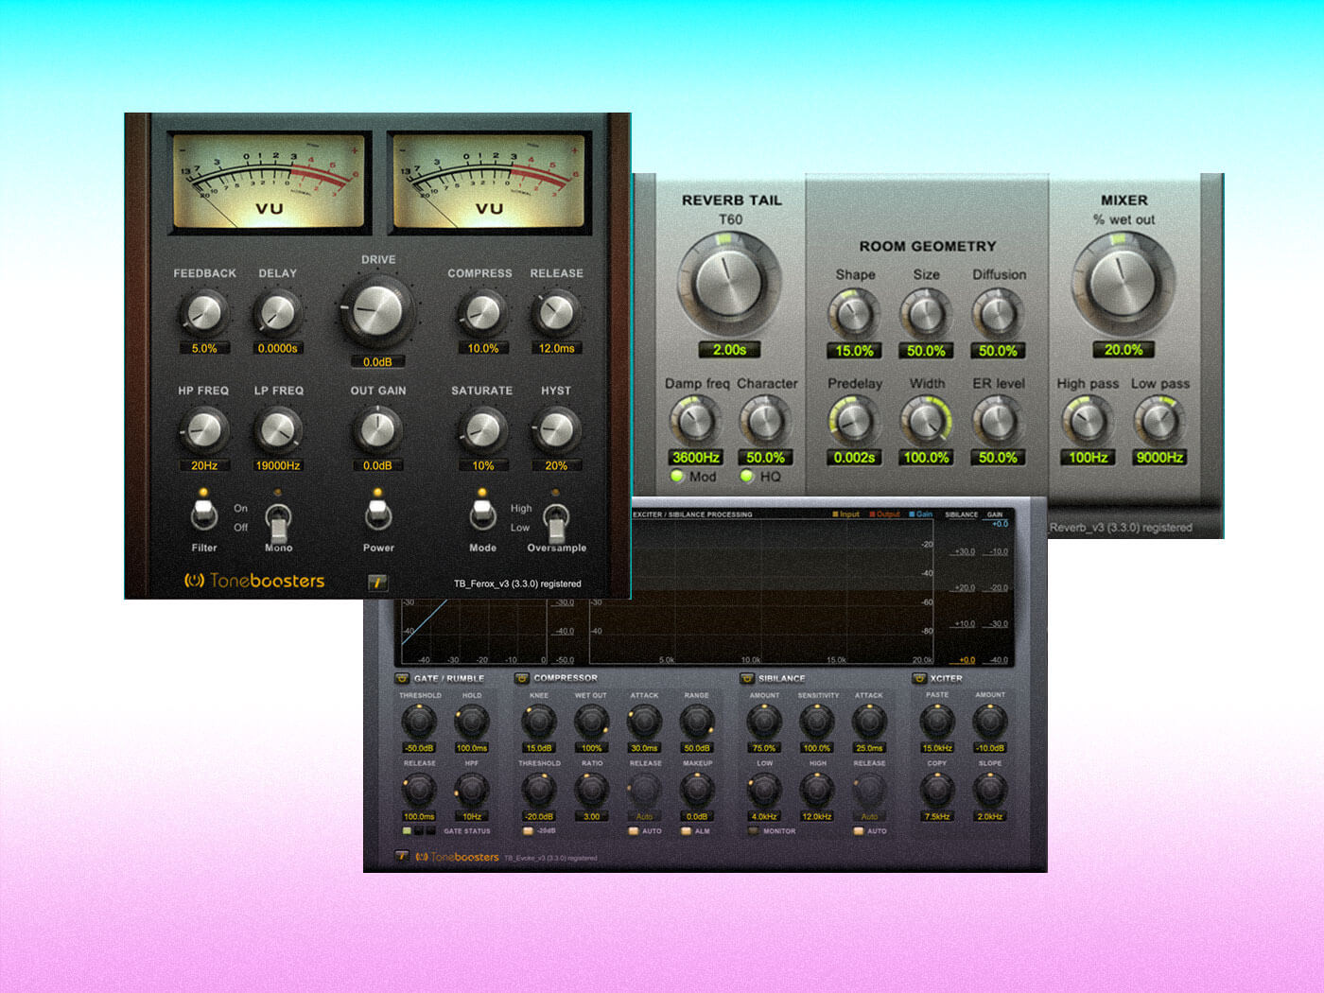The image size is (1324, 993).
Task: Toggle the Compressor section power icon
Action: pos(521,678)
